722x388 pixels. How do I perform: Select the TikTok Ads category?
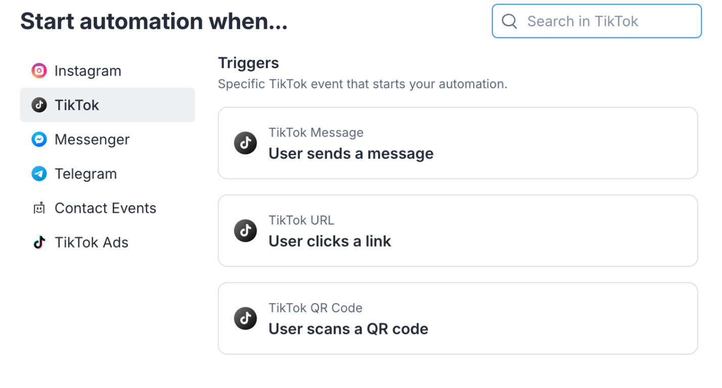(x=92, y=242)
